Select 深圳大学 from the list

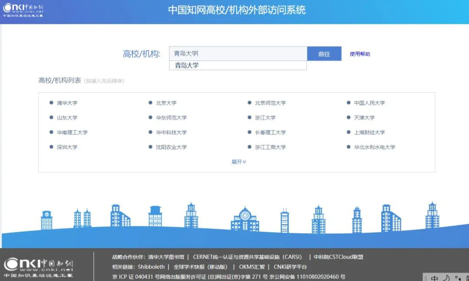coord(67,147)
